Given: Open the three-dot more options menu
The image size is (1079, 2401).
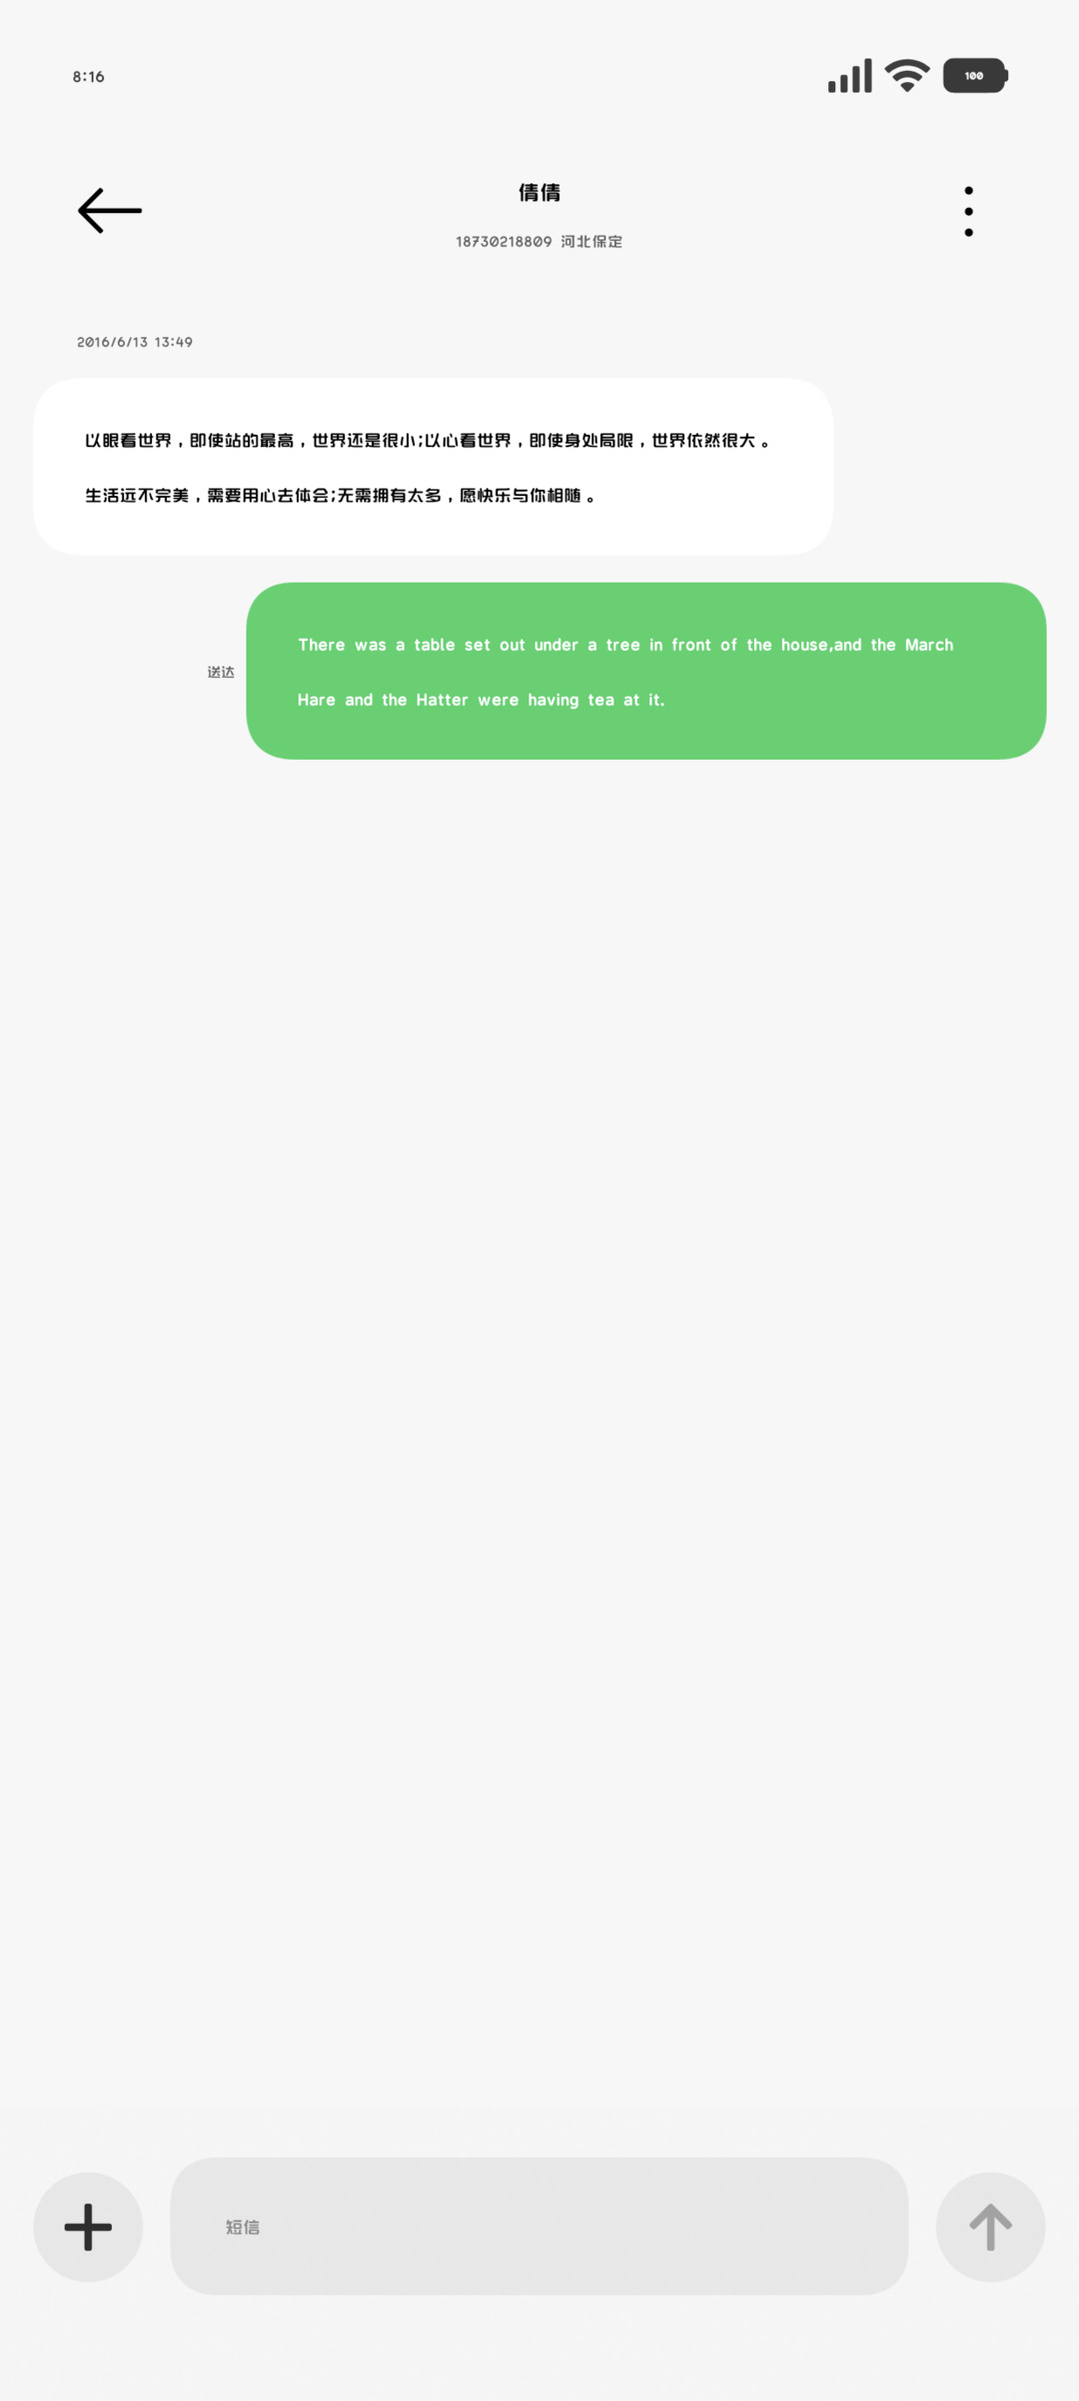Looking at the screenshot, I should pyautogui.click(x=968, y=211).
